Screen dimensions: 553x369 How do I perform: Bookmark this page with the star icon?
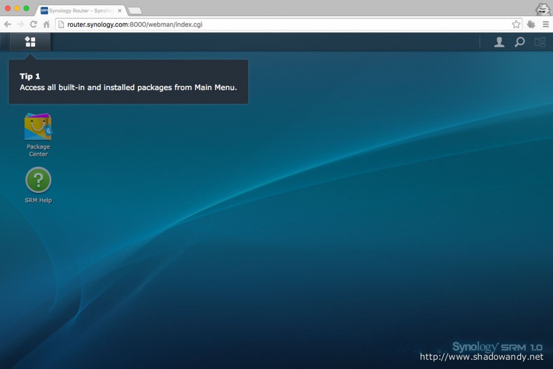pos(516,24)
